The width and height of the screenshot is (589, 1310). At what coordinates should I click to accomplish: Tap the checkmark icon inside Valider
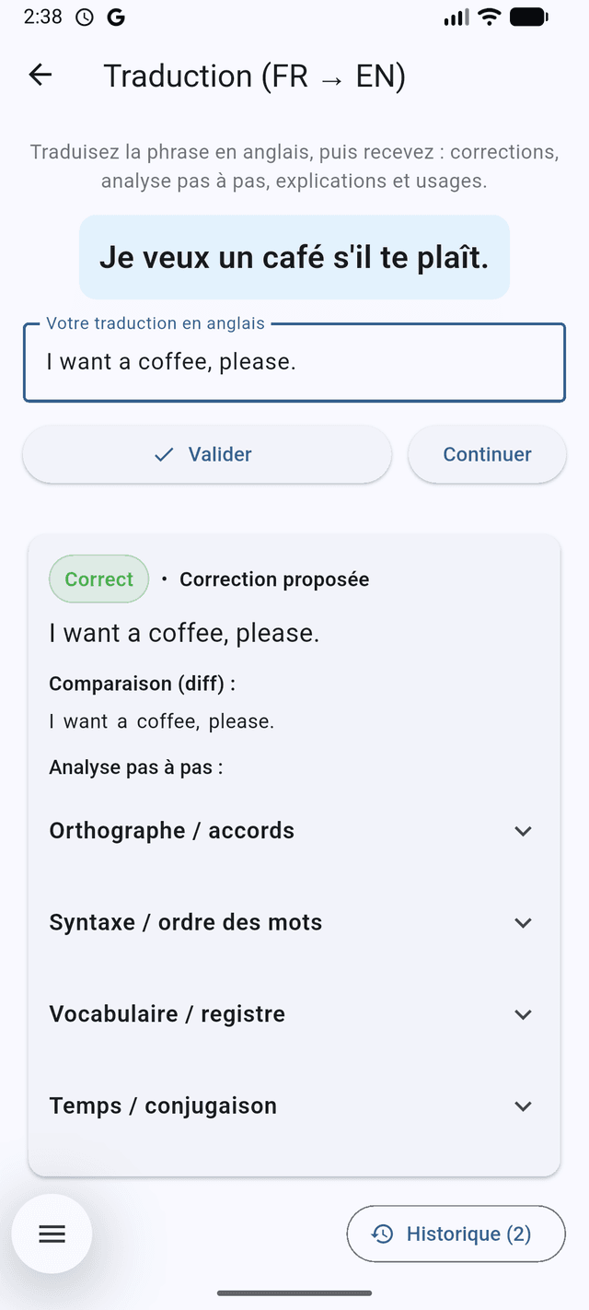pos(162,454)
